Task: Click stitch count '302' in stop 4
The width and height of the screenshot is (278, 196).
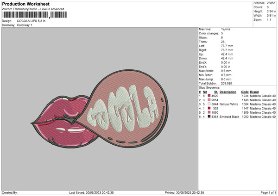Action: pyautogui.click(x=215, y=109)
